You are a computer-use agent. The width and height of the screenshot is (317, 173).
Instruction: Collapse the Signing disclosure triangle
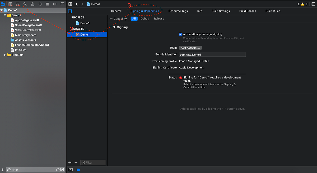114,27
